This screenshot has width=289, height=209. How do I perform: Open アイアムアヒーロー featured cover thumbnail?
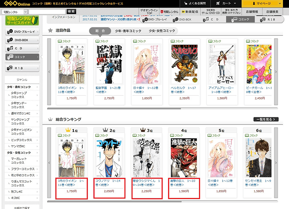[x=222, y=64]
